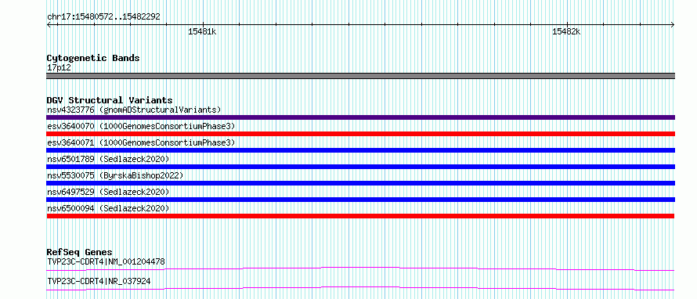The image size is (697, 299).
Task: Select the Cytogenetic Bands track heading
Action: (93, 58)
